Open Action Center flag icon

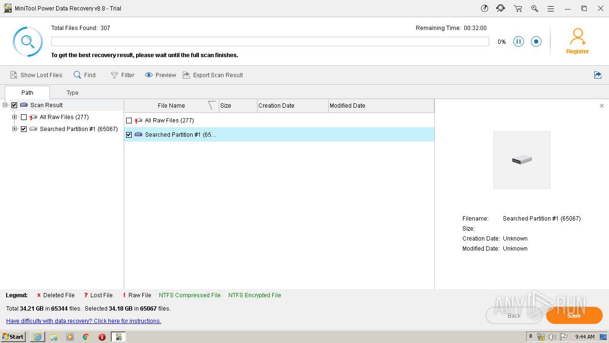(x=564, y=337)
